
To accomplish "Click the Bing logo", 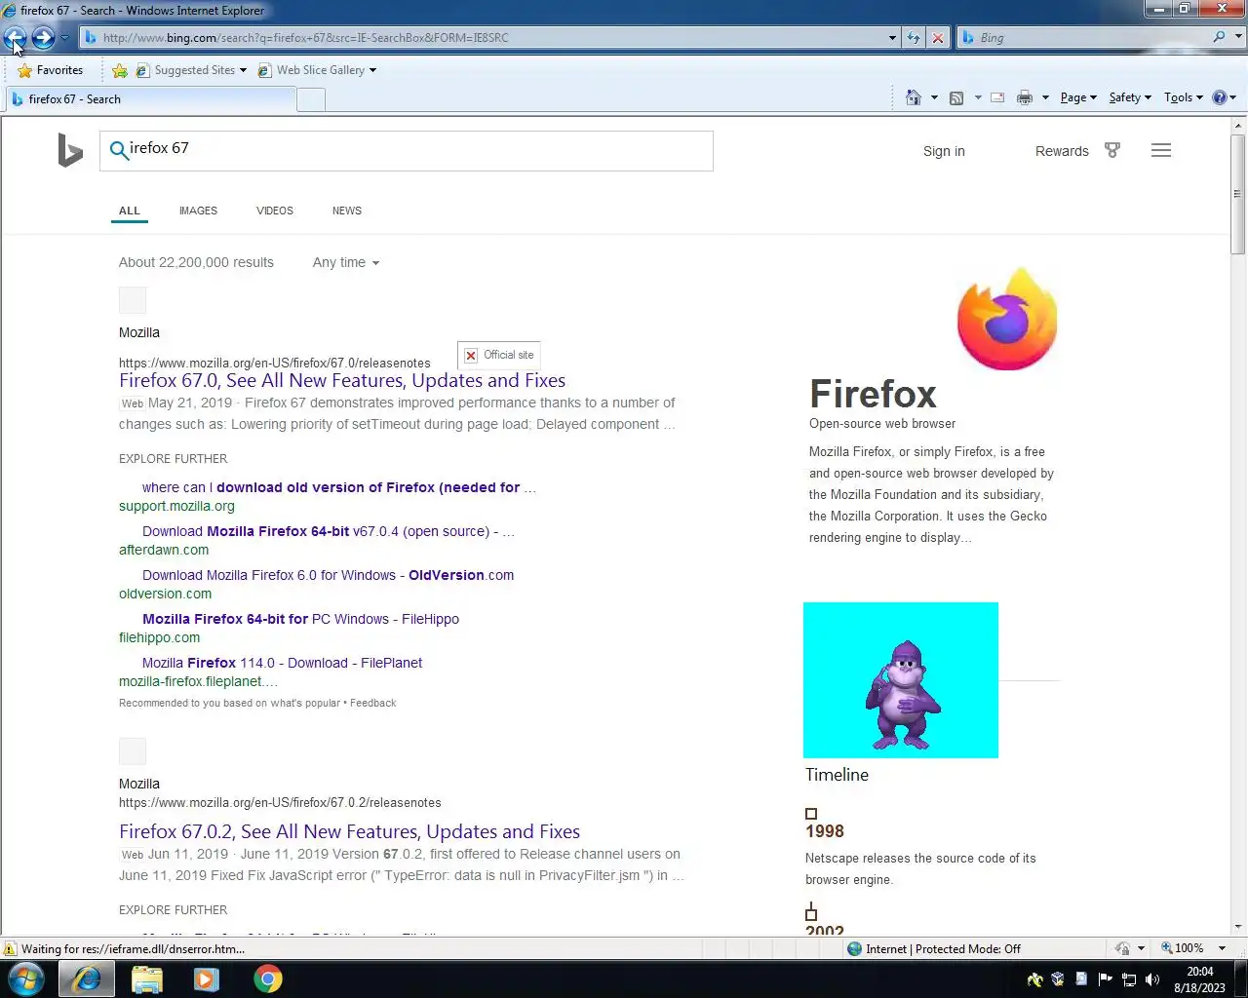I will click(70, 151).
